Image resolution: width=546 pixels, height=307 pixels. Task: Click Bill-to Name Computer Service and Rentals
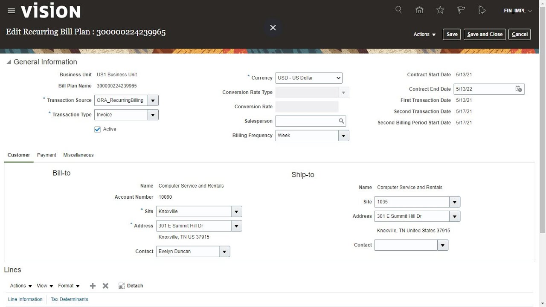tap(191, 186)
